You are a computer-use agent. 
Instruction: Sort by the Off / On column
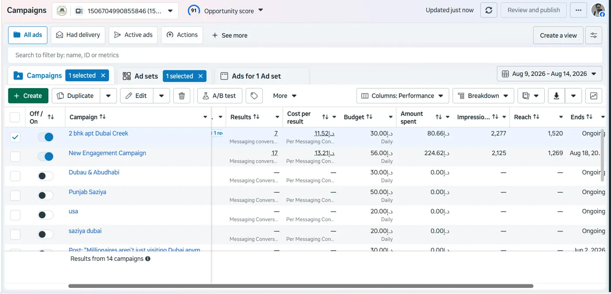[51, 117]
